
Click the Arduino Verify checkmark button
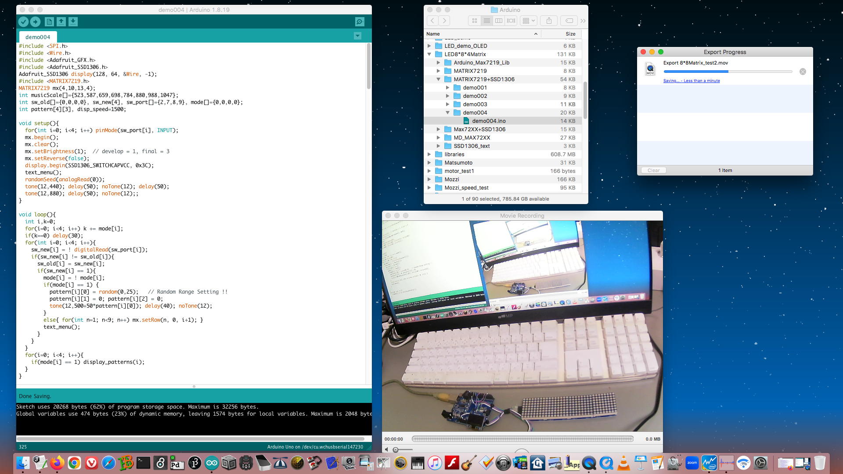click(24, 22)
